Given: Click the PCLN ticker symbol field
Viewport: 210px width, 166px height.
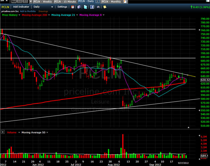Looking at the screenshot, I should click(6, 7).
